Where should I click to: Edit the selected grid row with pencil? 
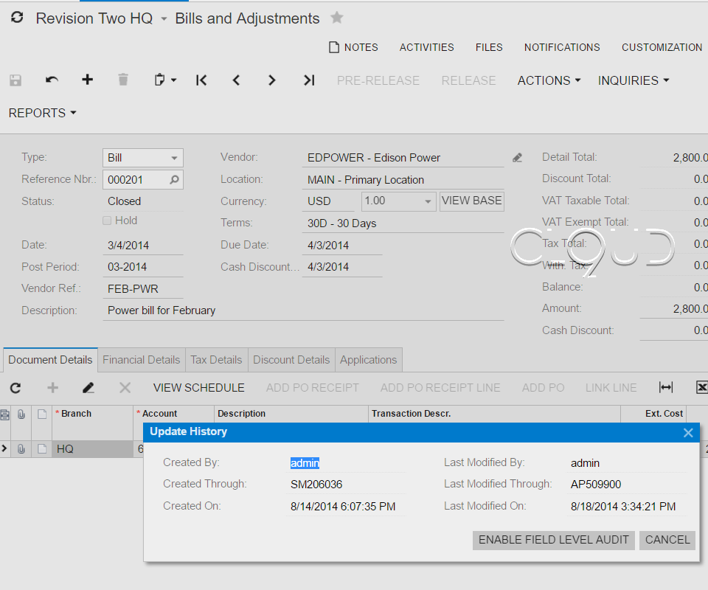88,388
